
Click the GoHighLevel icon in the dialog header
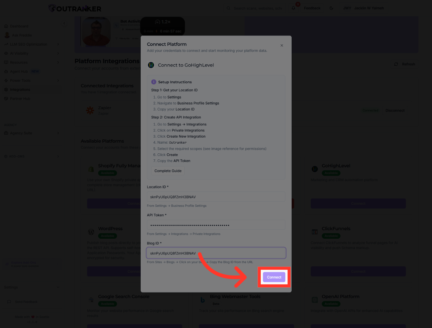coord(151,65)
